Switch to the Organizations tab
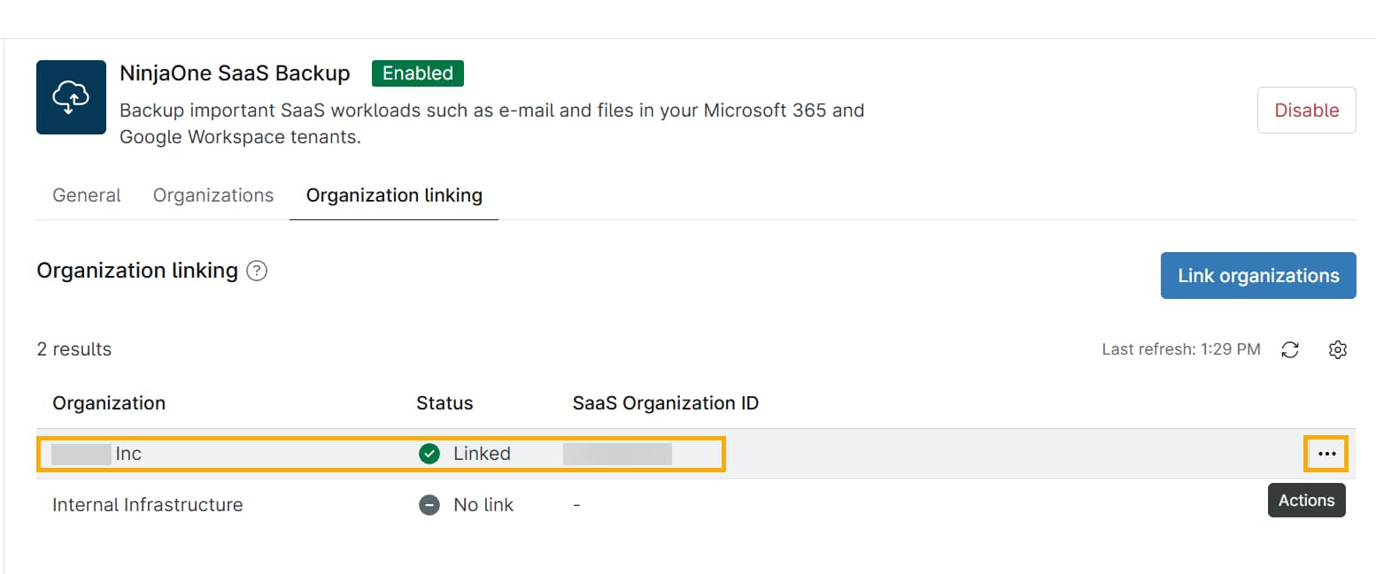This screenshot has width=1376, height=574. [213, 195]
